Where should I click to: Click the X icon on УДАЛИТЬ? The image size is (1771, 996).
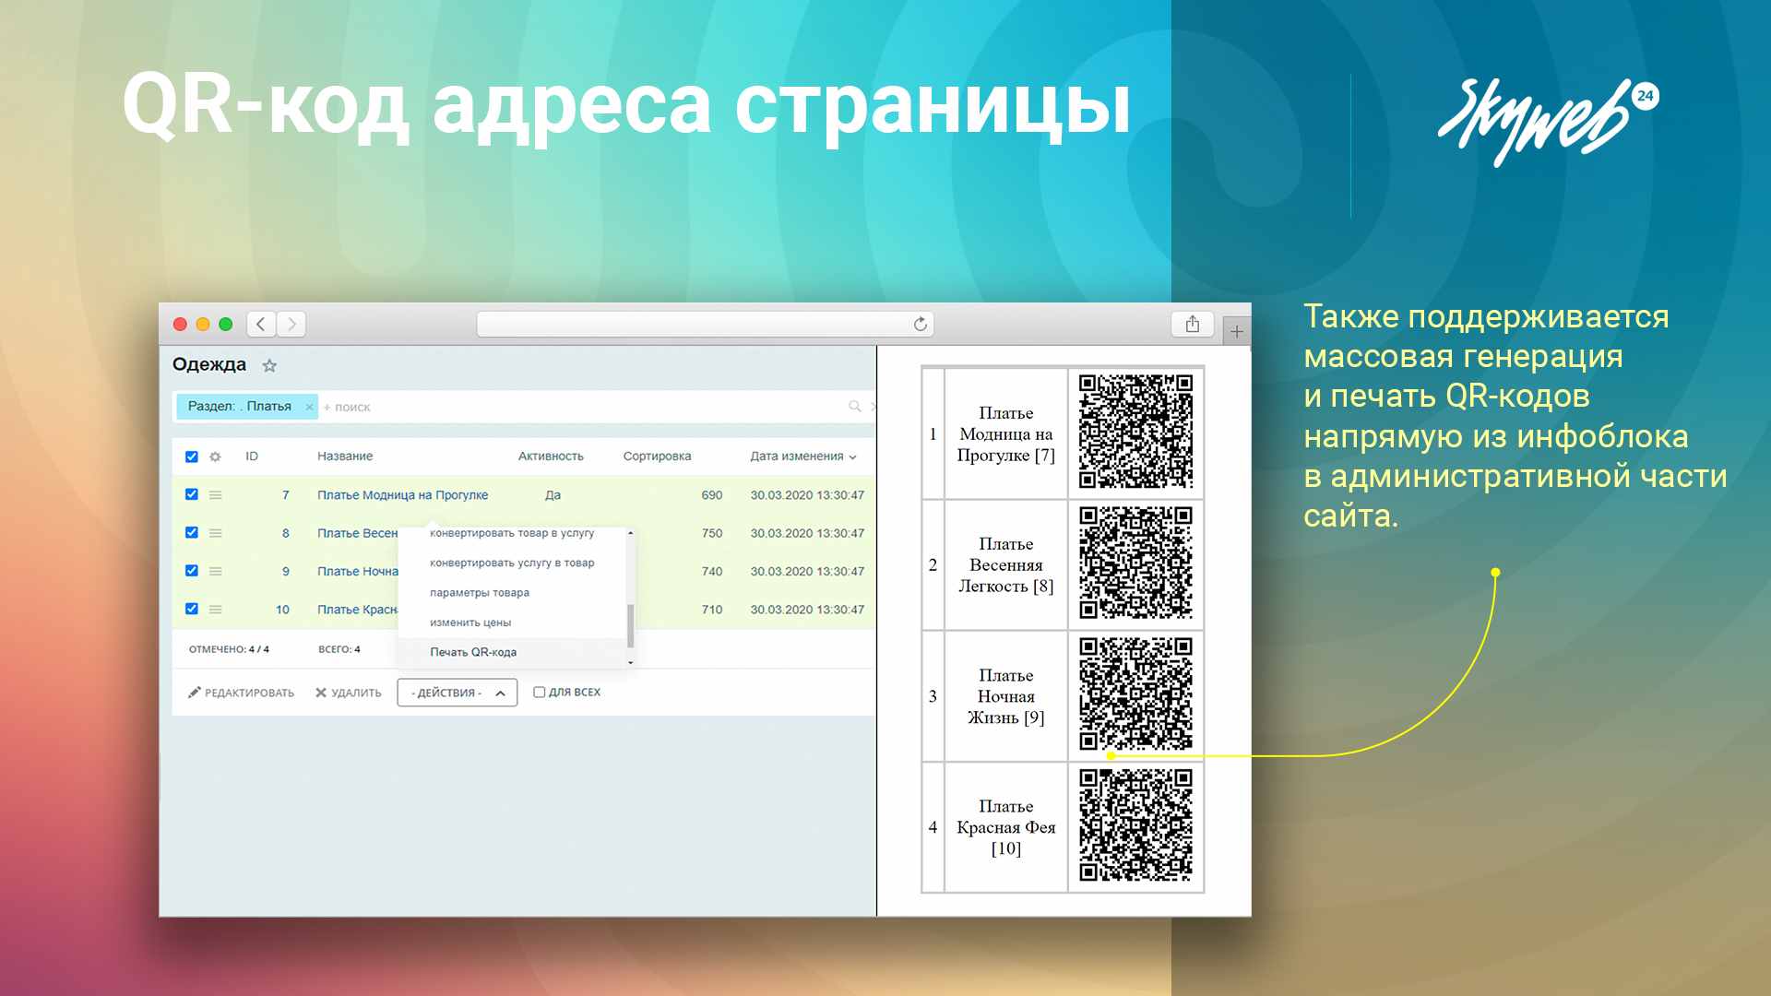click(320, 692)
